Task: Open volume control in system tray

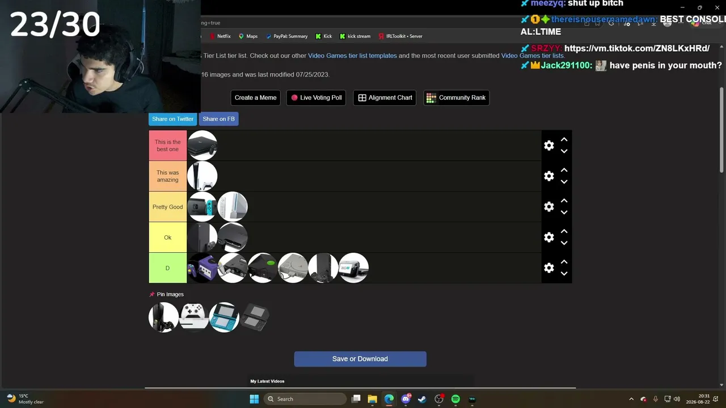Action: pos(677,399)
